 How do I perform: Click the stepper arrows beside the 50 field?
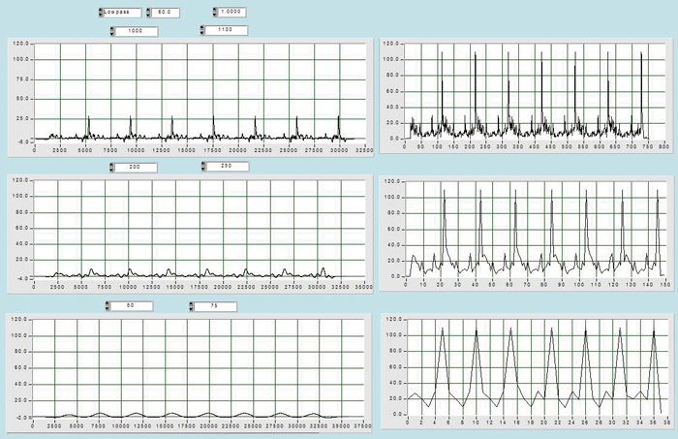click(108, 306)
